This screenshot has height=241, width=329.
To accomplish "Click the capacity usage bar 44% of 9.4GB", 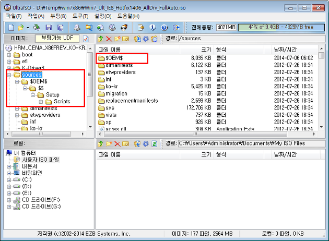I will point(281,27).
